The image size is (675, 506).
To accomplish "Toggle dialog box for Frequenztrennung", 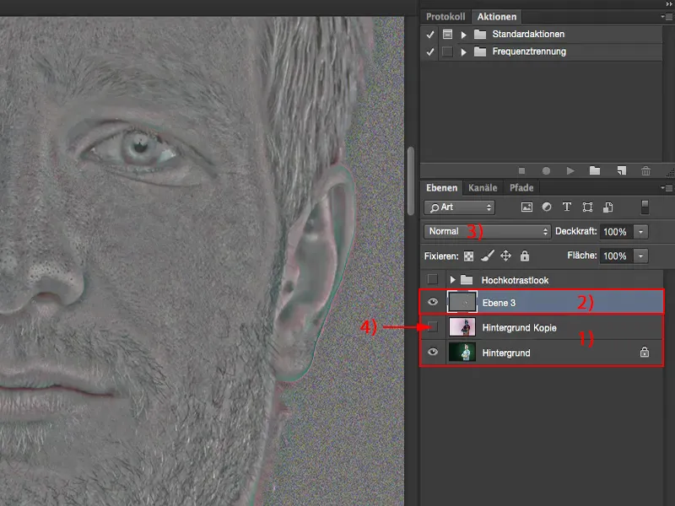I will [x=448, y=51].
